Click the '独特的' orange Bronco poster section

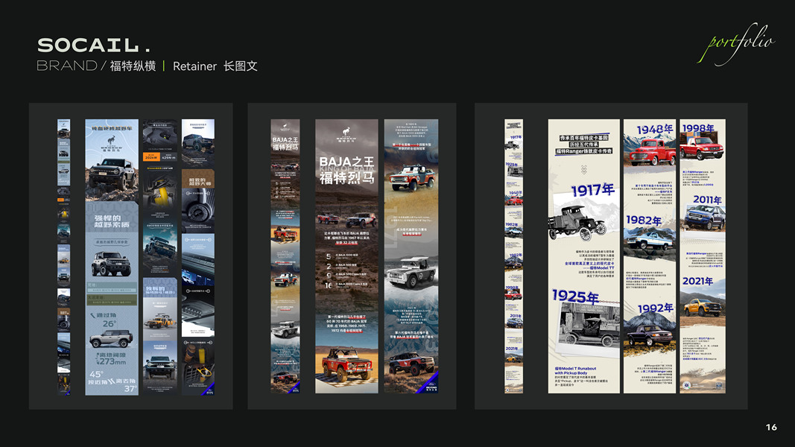(x=159, y=308)
